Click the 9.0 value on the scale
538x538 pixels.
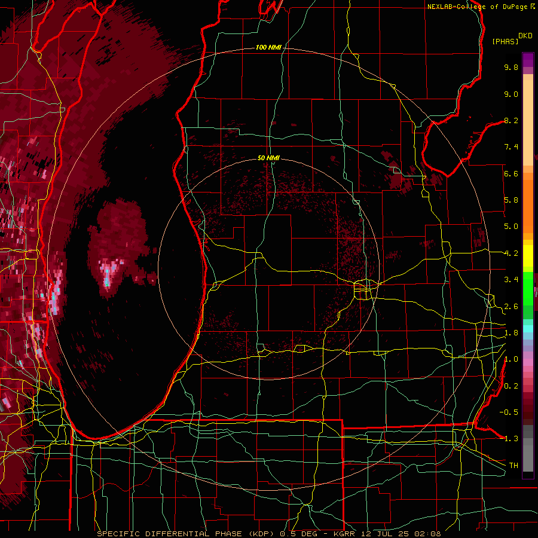(x=511, y=94)
